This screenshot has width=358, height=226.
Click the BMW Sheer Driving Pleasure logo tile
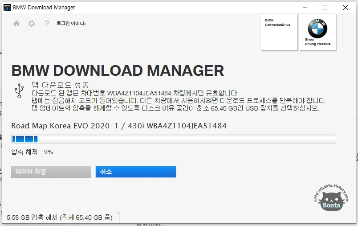coord(317,32)
